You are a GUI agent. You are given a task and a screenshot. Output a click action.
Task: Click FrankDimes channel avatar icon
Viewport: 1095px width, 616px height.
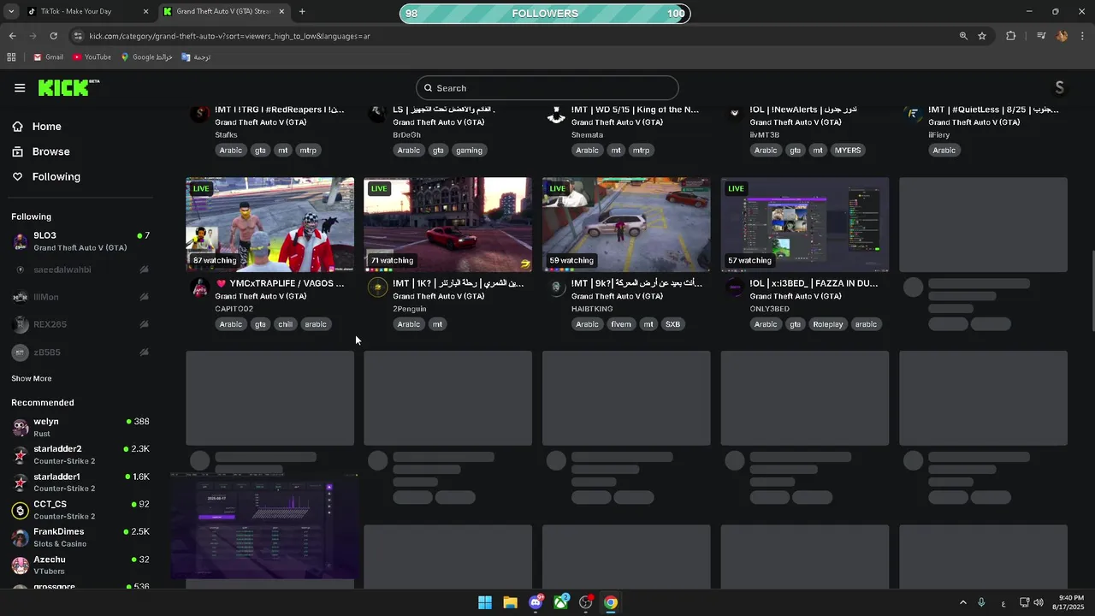click(x=21, y=538)
